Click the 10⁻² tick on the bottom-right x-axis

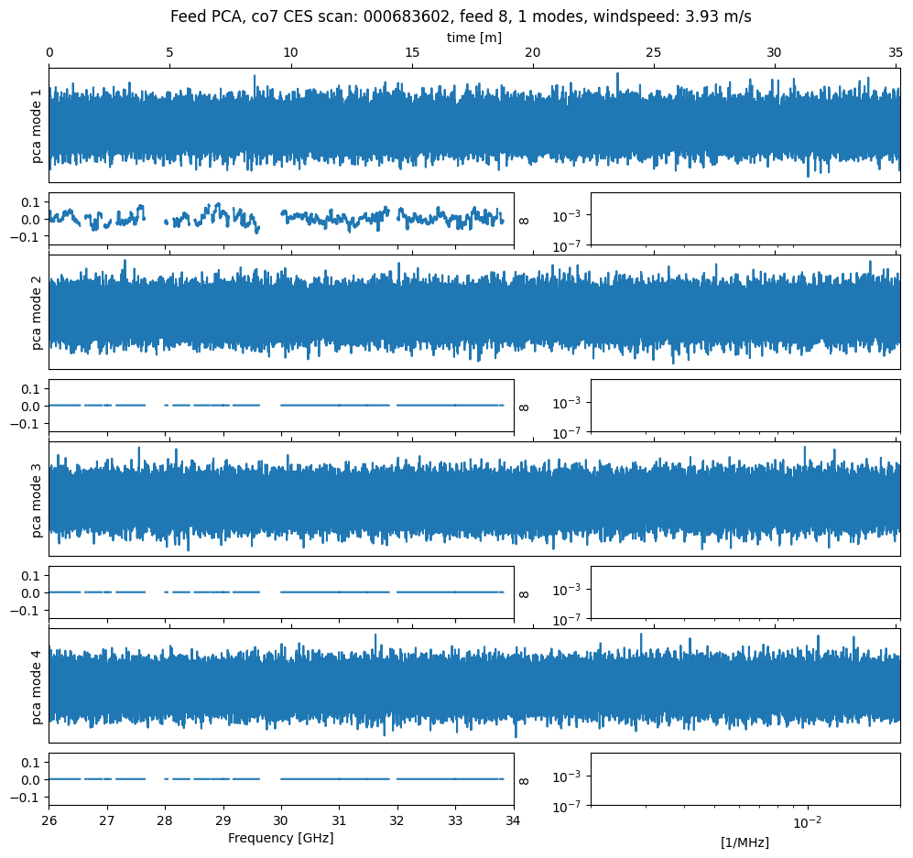point(806,821)
